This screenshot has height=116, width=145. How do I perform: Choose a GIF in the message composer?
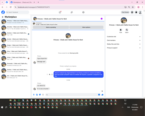click(43, 95)
